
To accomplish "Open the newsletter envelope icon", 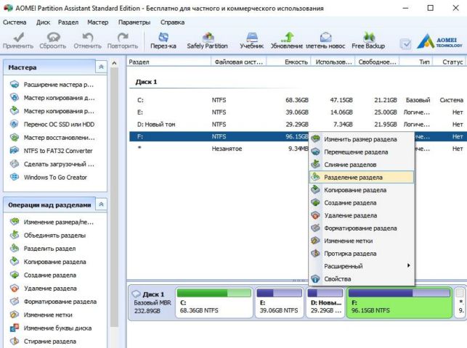I will (x=325, y=41).
